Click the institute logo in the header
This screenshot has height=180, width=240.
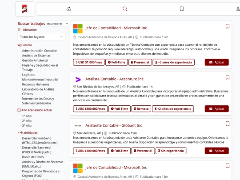coord(24,9)
